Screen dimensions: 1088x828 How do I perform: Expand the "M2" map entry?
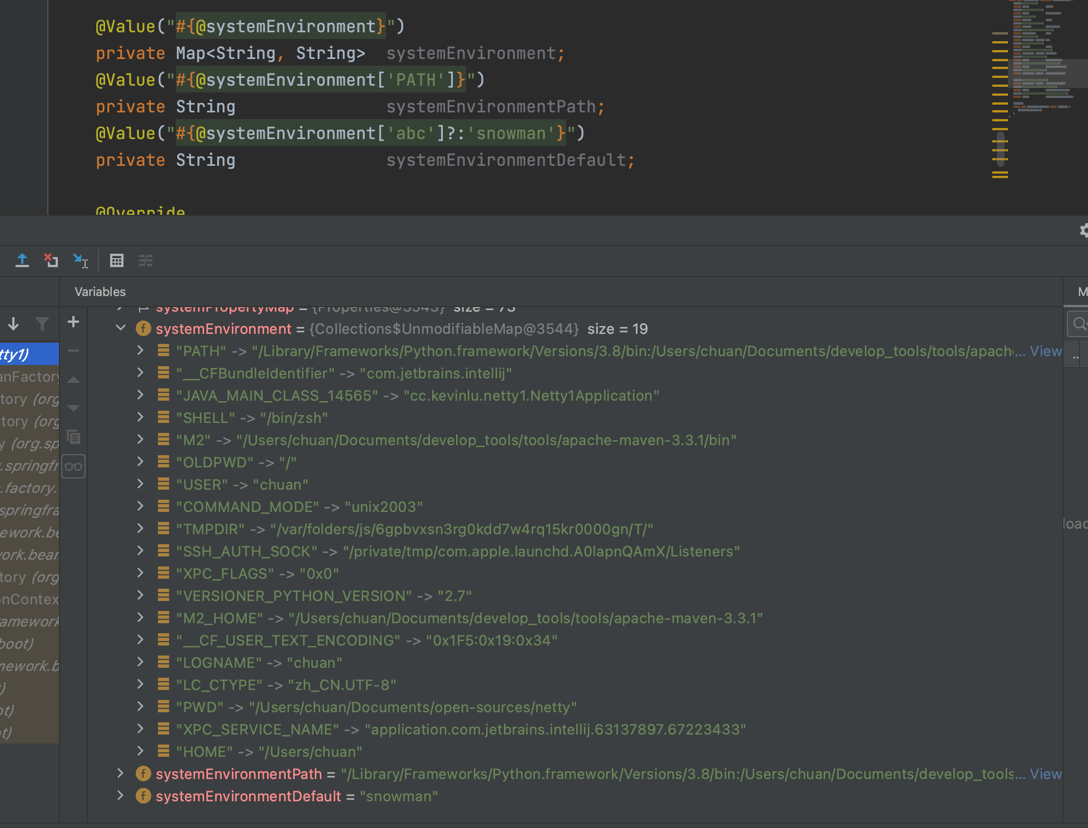tap(140, 440)
